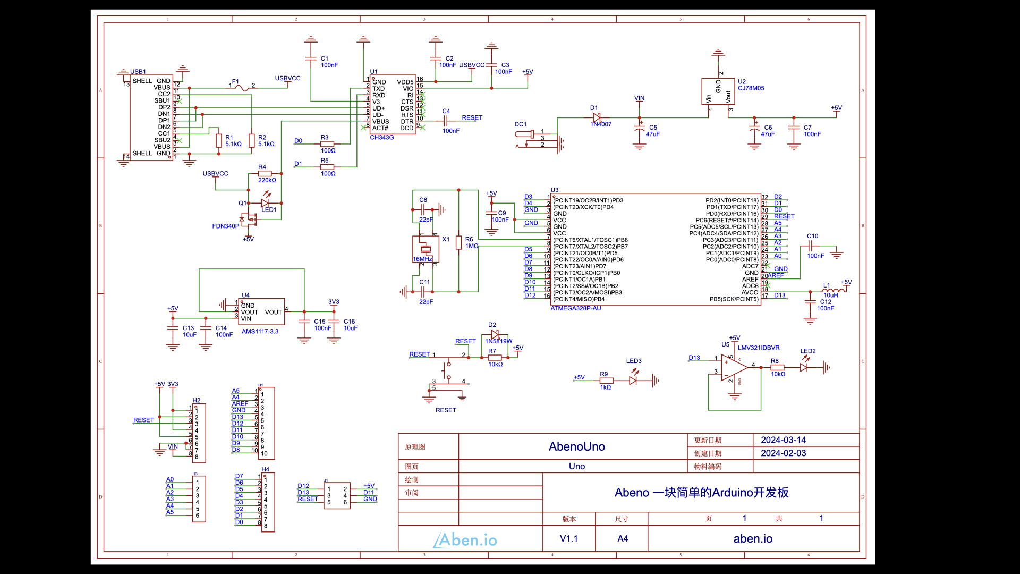Select the J1 six-pin header block

pyautogui.click(x=337, y=496)
